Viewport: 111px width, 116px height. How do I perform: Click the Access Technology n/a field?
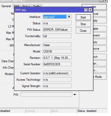(x=57, y=80)
